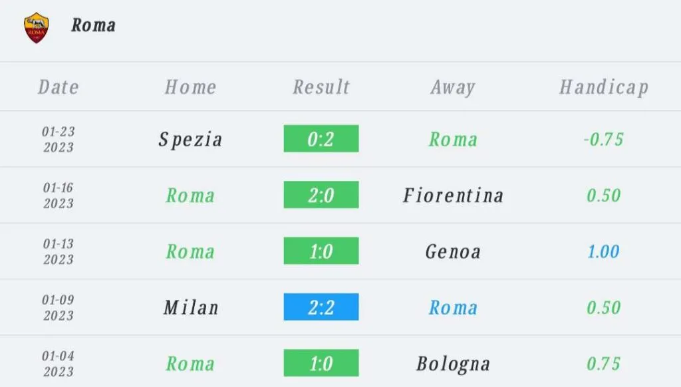Open the Fiorentina team link
The image size is (681, 387).
[453, 195]
